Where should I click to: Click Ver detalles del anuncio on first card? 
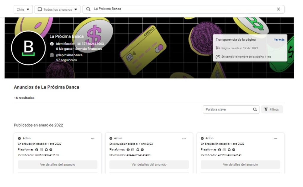click(58, 165)
